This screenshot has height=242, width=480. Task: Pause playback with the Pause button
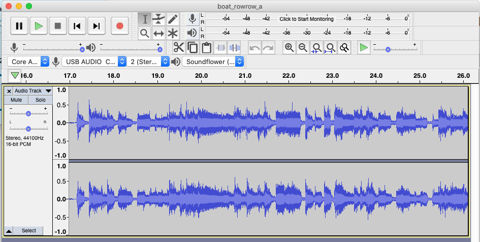pos(19,25)
